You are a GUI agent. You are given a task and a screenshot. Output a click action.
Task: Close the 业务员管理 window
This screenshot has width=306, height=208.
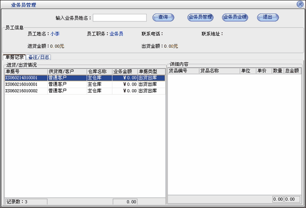click(300, 4)
